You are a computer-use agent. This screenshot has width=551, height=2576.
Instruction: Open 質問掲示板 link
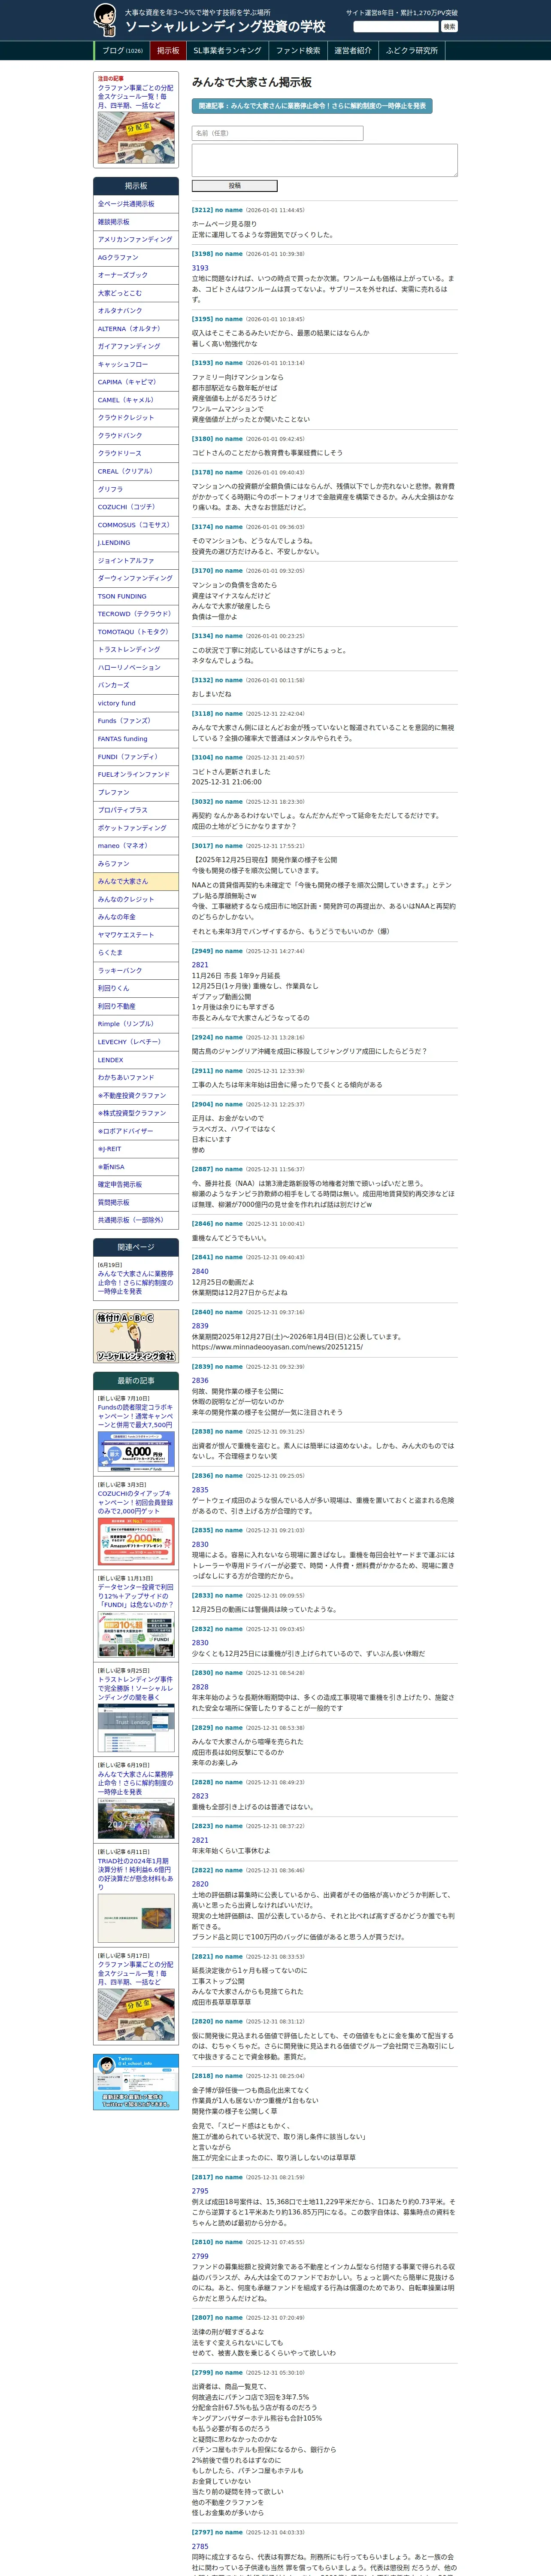click(x=136, y=1203)
